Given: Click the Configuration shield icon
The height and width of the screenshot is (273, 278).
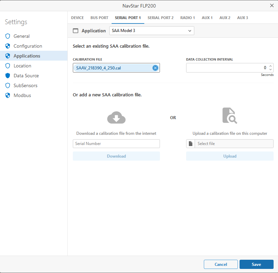Looking at the screenshot, I should click(x=7, y=46).
